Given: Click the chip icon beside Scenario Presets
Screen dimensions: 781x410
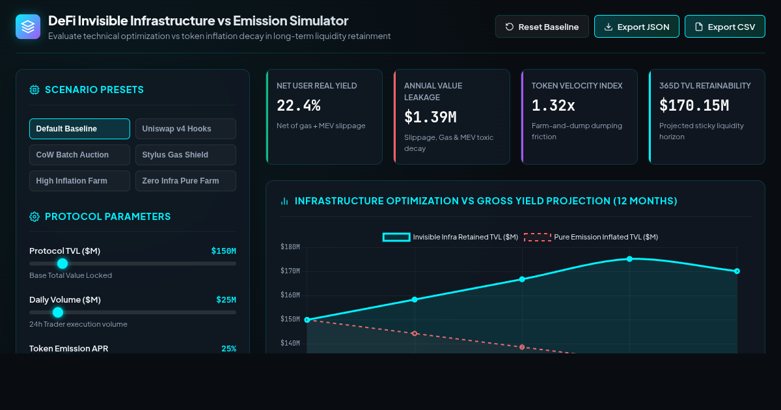Looking at the screenshot, I should coord(34,90).
